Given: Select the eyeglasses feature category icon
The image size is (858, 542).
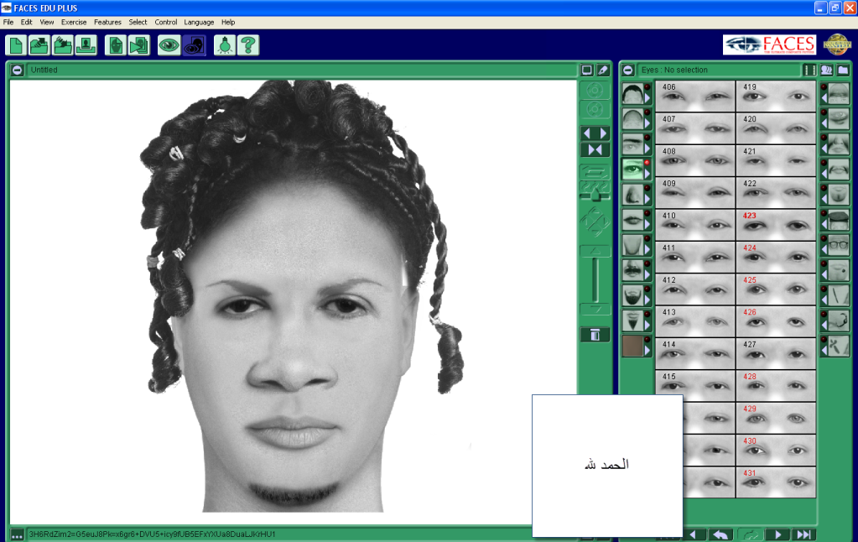Looking at the screenshot, I should tap(839, 245).
